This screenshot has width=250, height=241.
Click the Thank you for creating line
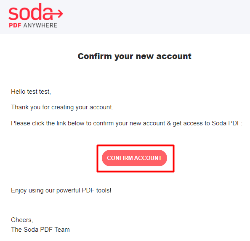click(x=62, y=107)
